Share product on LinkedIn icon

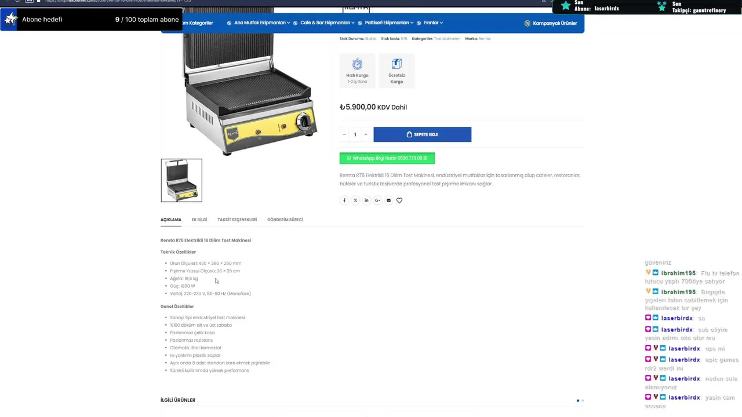(366, 200)
